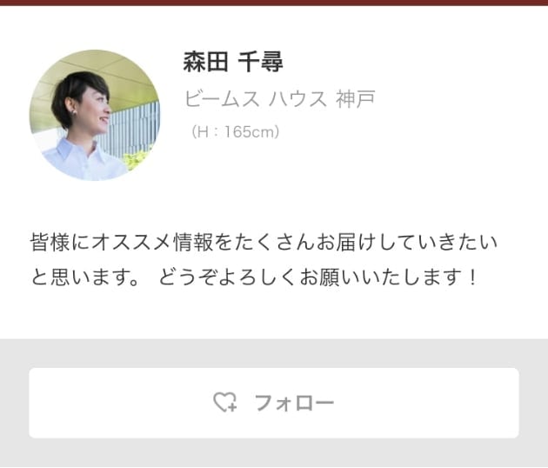Tap the heart-plus icon in the follow button
Image resolution: width=548 pixels, height=468 pixels.
[225, 402]
